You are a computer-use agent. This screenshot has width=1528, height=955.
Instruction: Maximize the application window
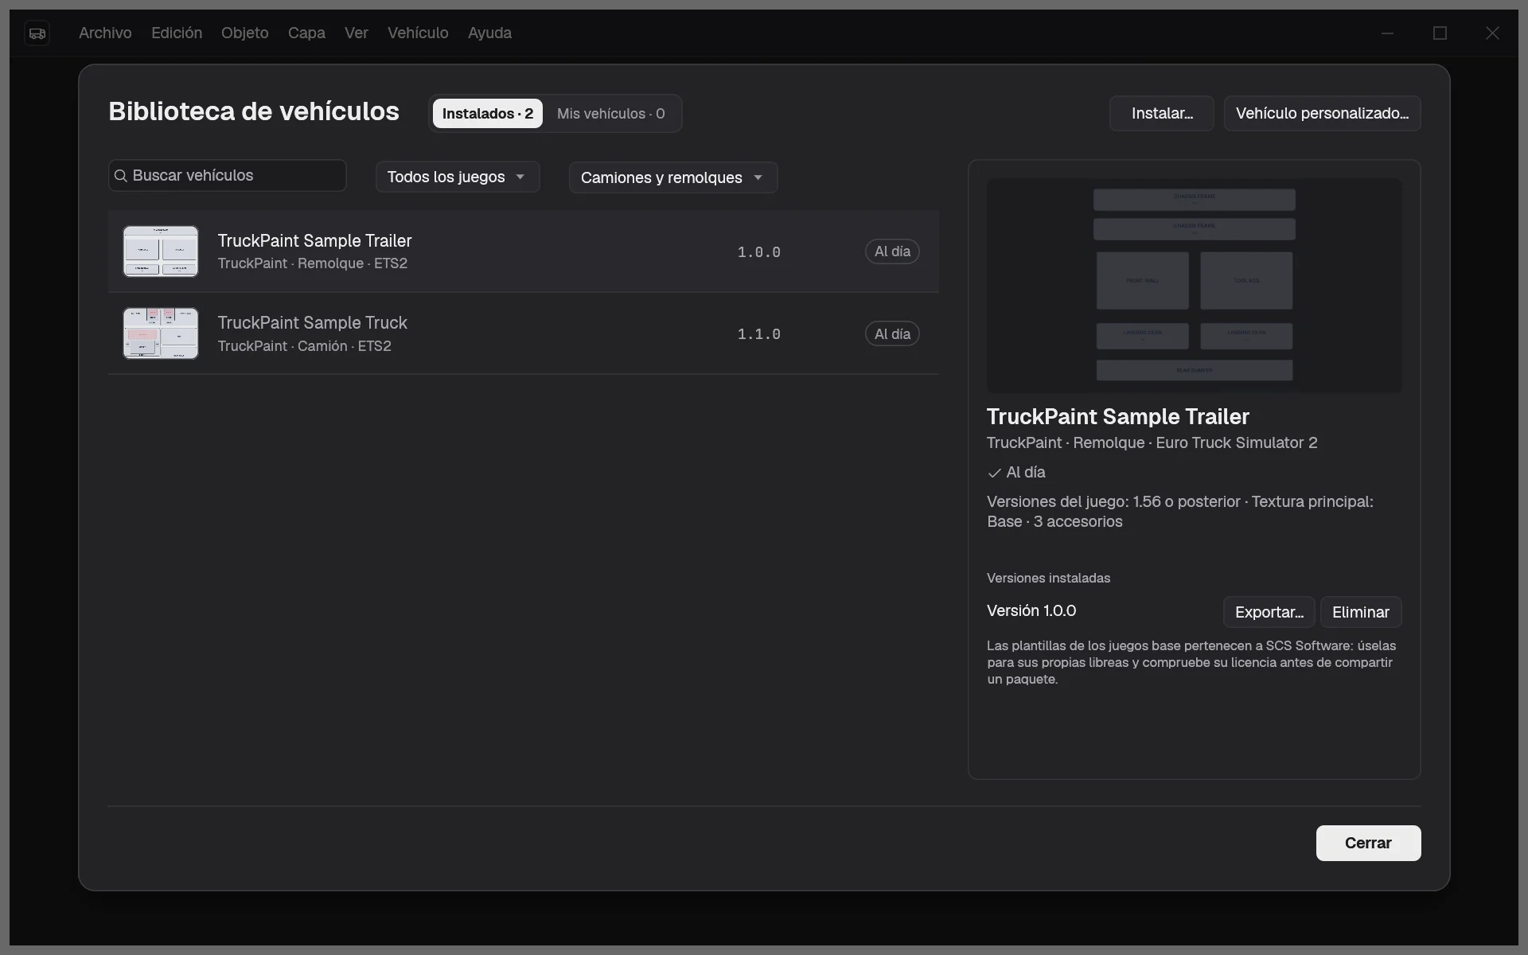pyautogui.click(x=1440, y=33)
